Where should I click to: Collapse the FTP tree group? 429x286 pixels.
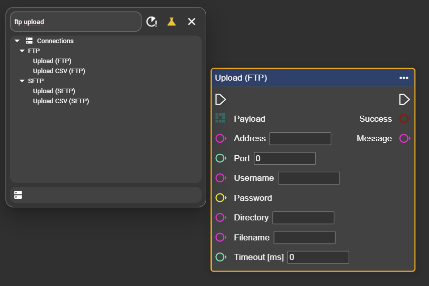point(22,51)
